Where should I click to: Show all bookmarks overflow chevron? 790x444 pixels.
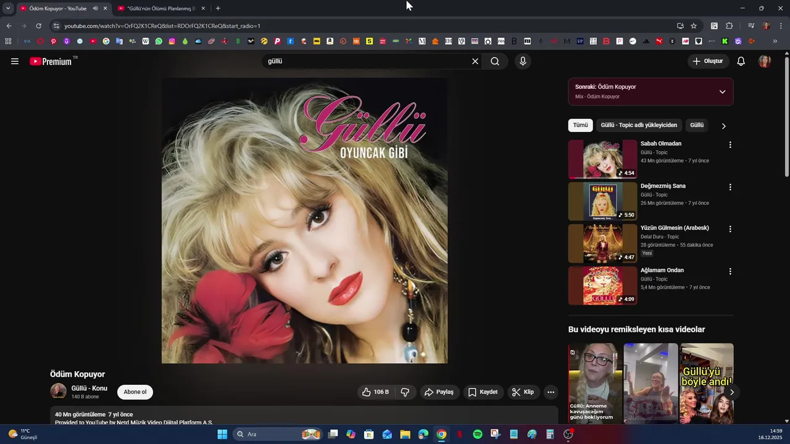tap(775, 41)
